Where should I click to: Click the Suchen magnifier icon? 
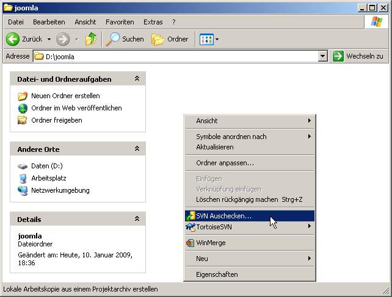(113, 39)
